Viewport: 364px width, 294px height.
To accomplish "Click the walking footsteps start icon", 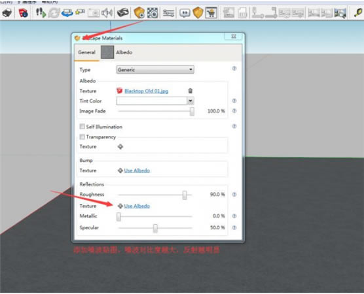I will tap(41, 12).
